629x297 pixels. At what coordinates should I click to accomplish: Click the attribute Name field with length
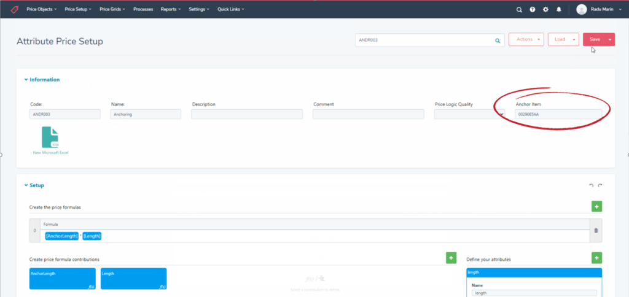click(534, 293)
